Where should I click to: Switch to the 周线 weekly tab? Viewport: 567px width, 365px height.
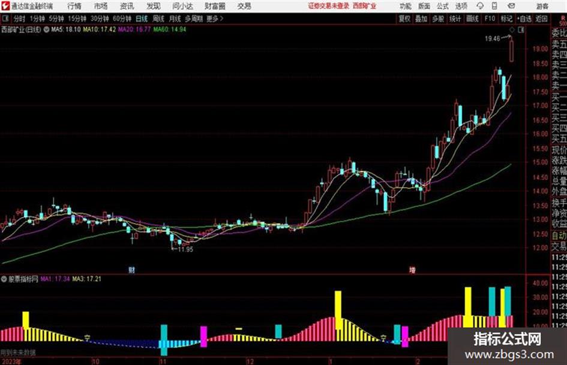point(158,19)
